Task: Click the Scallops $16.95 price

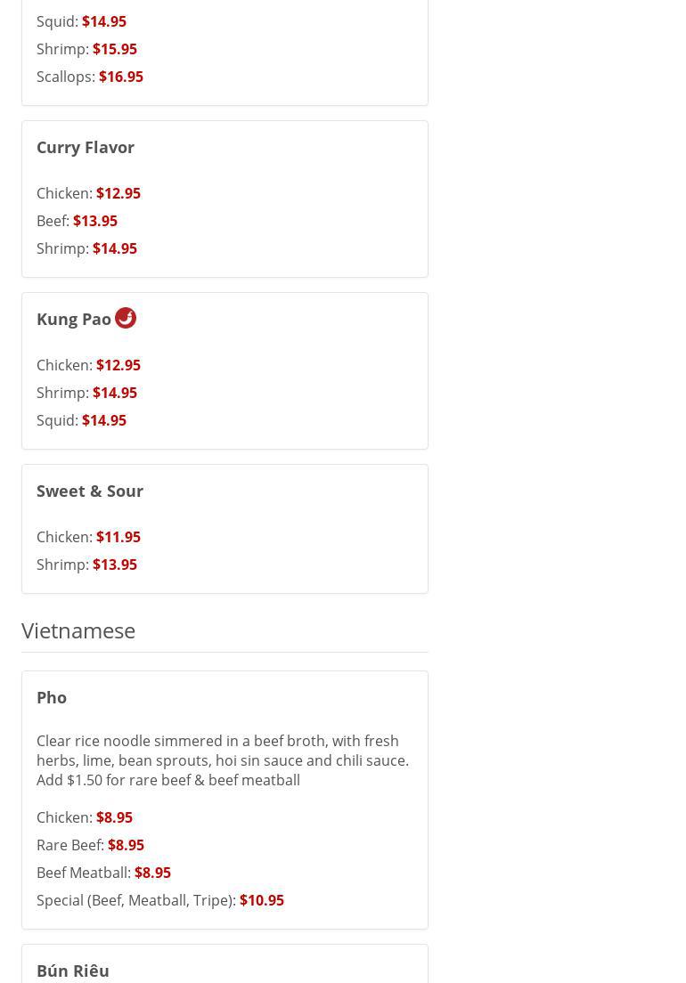Action: 121,77
